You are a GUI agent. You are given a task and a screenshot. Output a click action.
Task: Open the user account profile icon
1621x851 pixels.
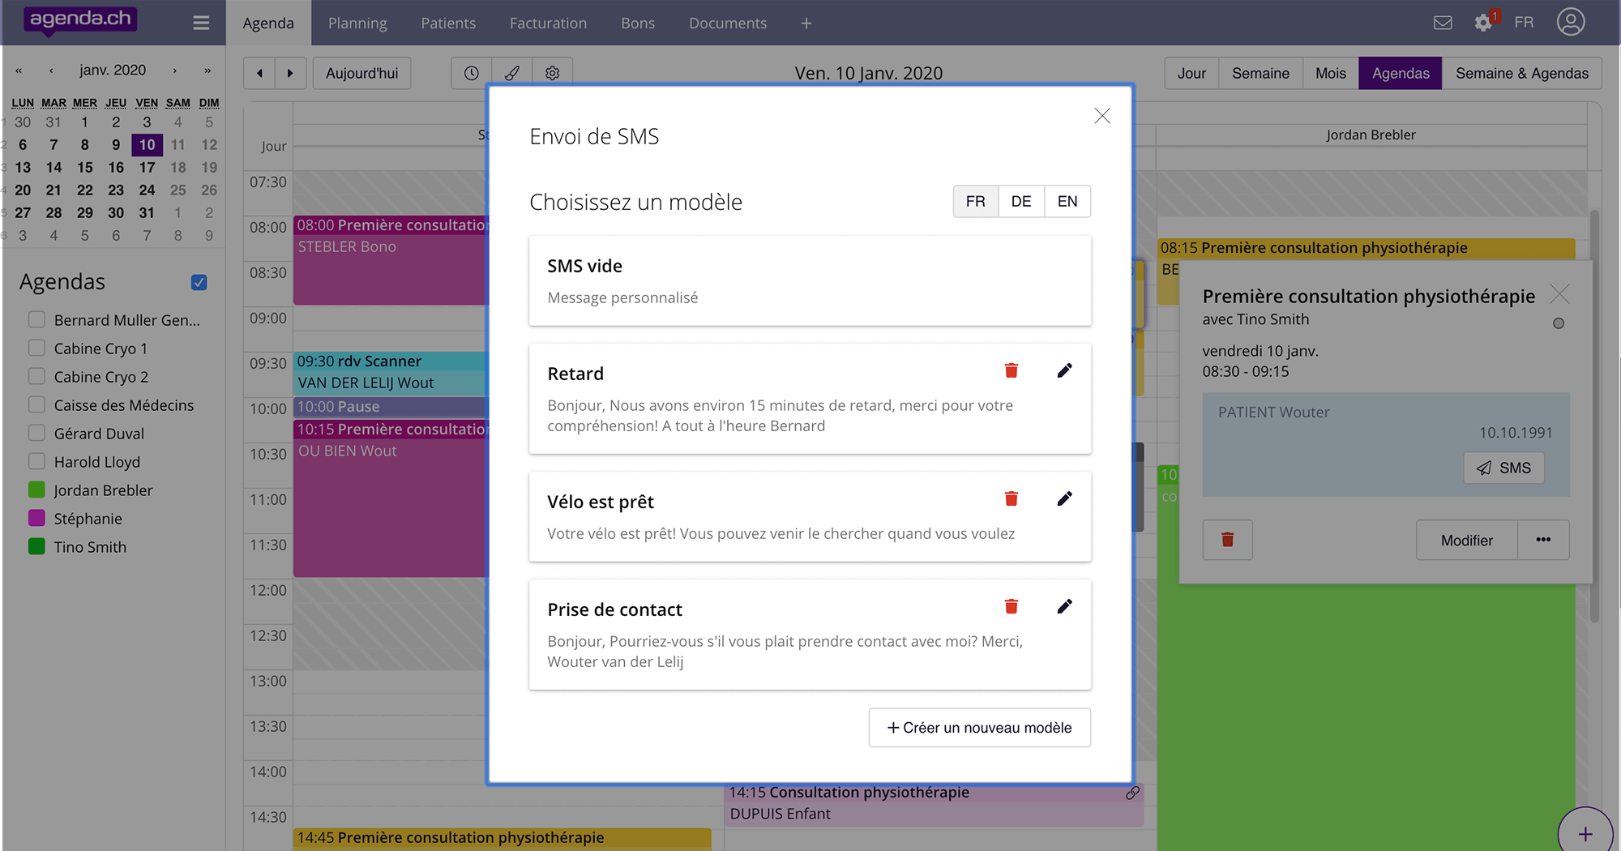click(1570, 23)
